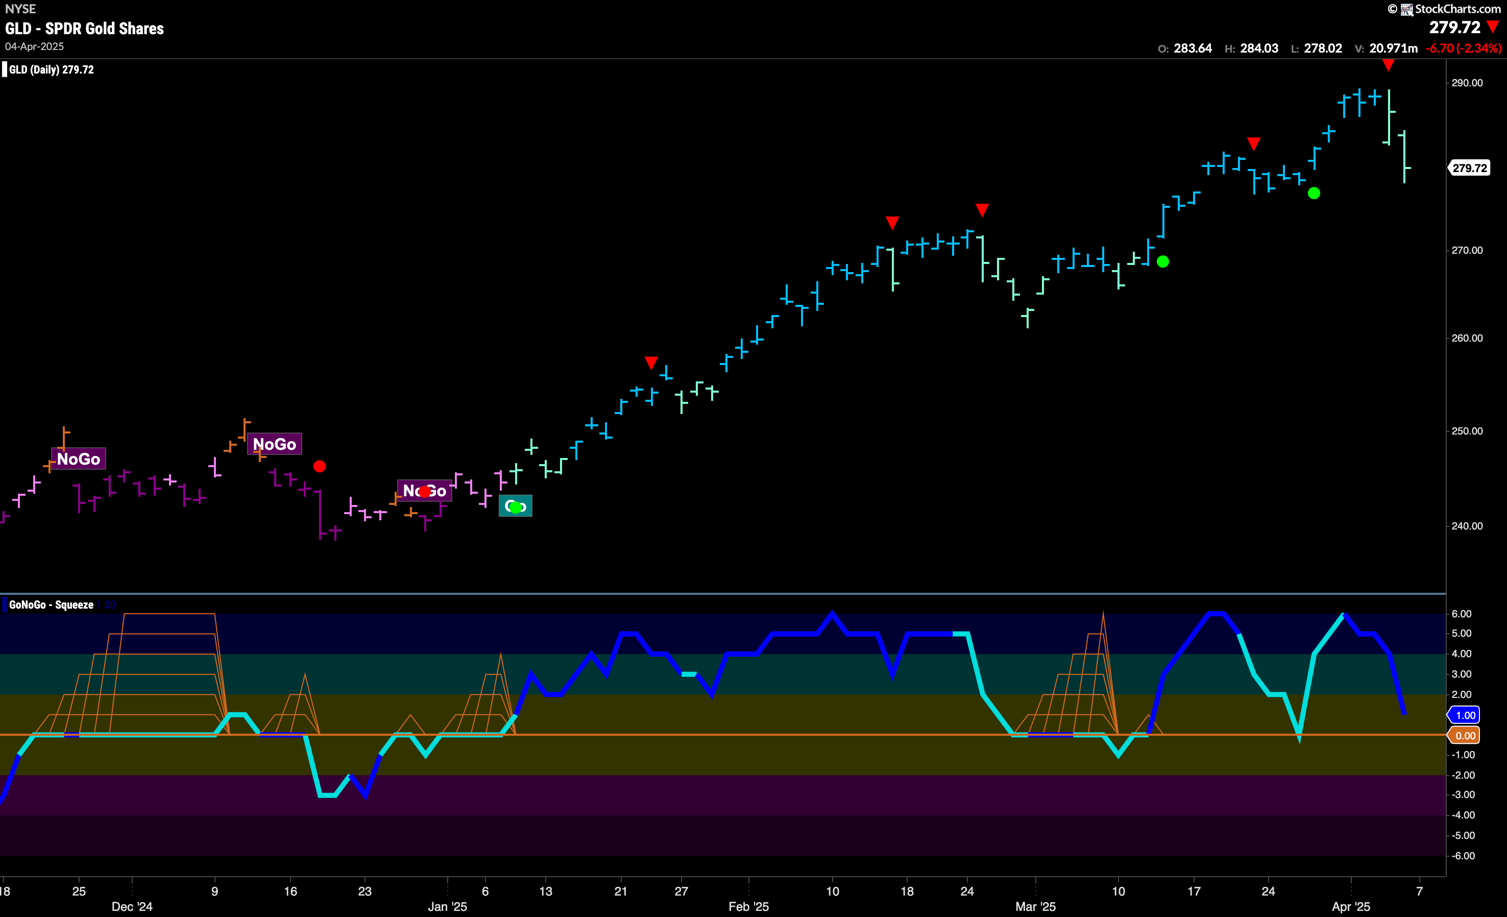The height and width of the screenshot is (917, 1507).
Task: Click the GLD (Daily) 279.72 legend label
Action: click(x=52, y=70)
